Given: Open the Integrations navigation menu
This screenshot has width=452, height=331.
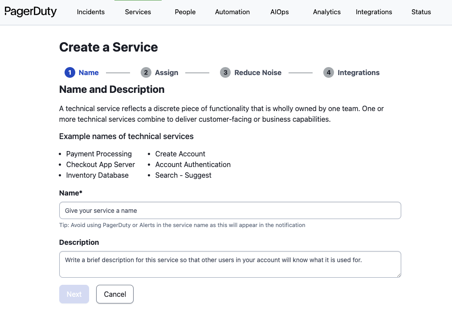Looking at the screenshot, I should click(374, 12).
